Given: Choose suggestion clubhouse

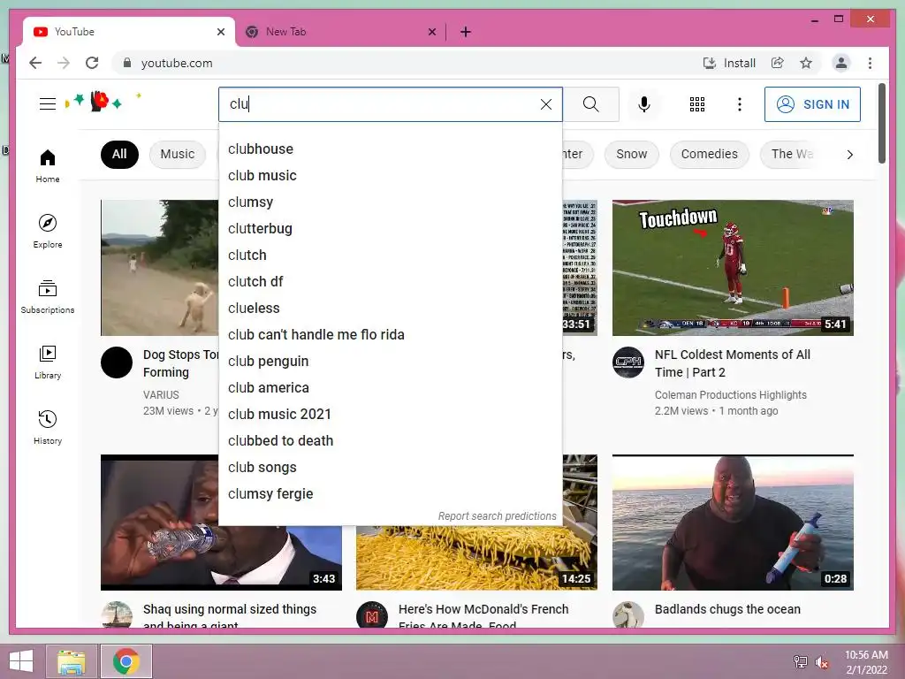Looking at the screenshot, I should tap(390, 149).
